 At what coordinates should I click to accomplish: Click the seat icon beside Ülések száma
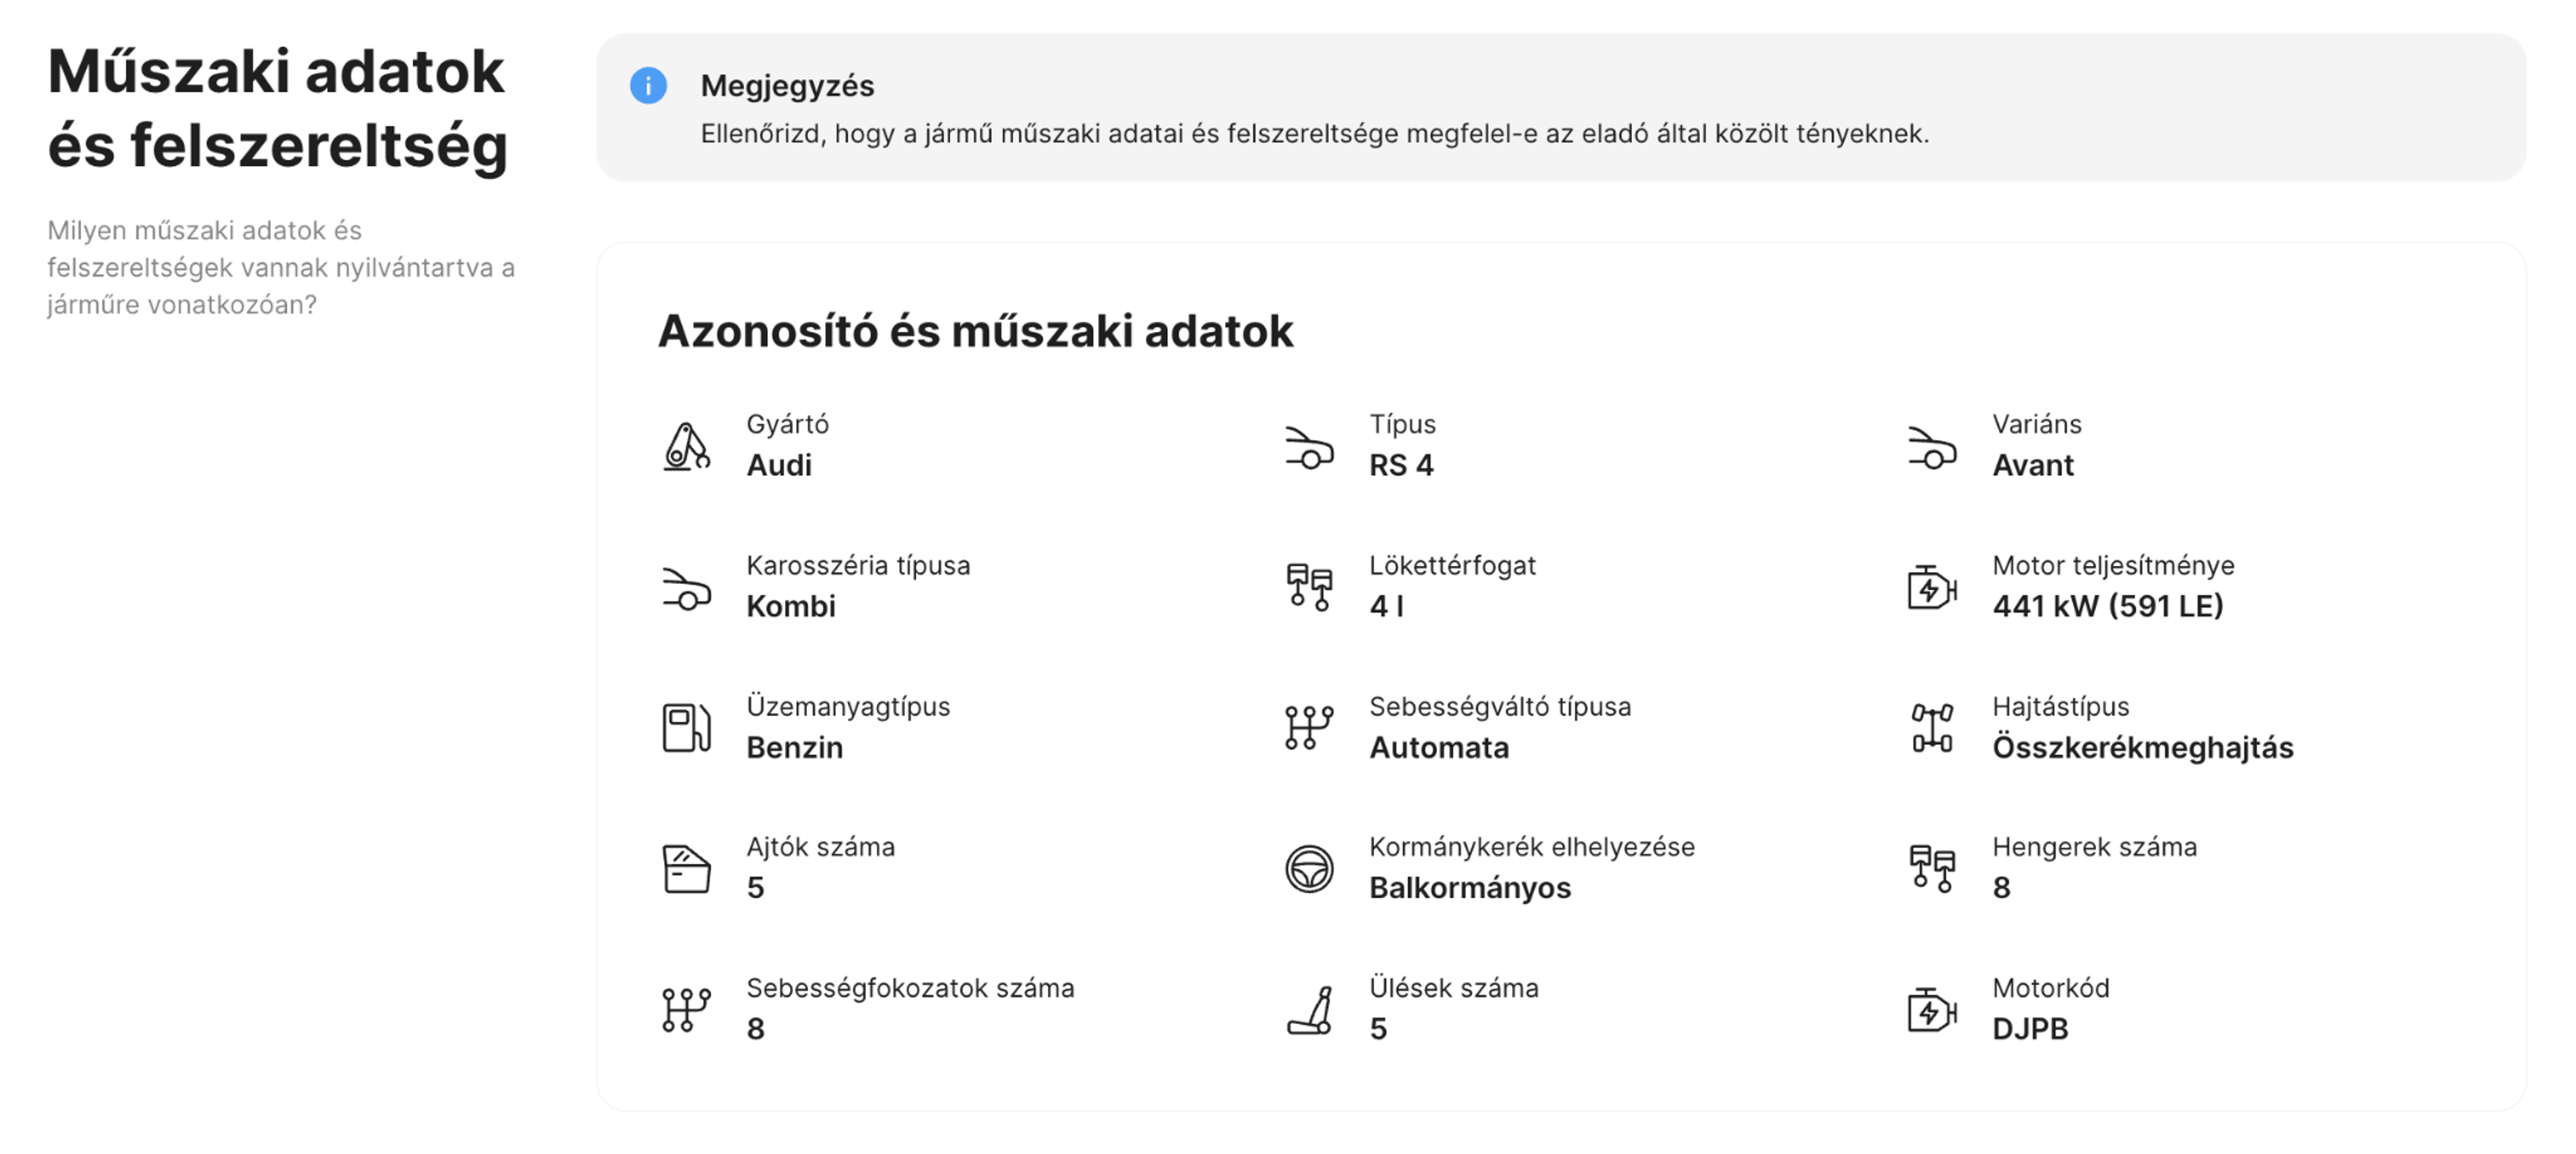tap(1309, 1010)
